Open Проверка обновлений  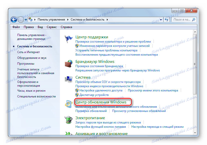pos(91,111)
